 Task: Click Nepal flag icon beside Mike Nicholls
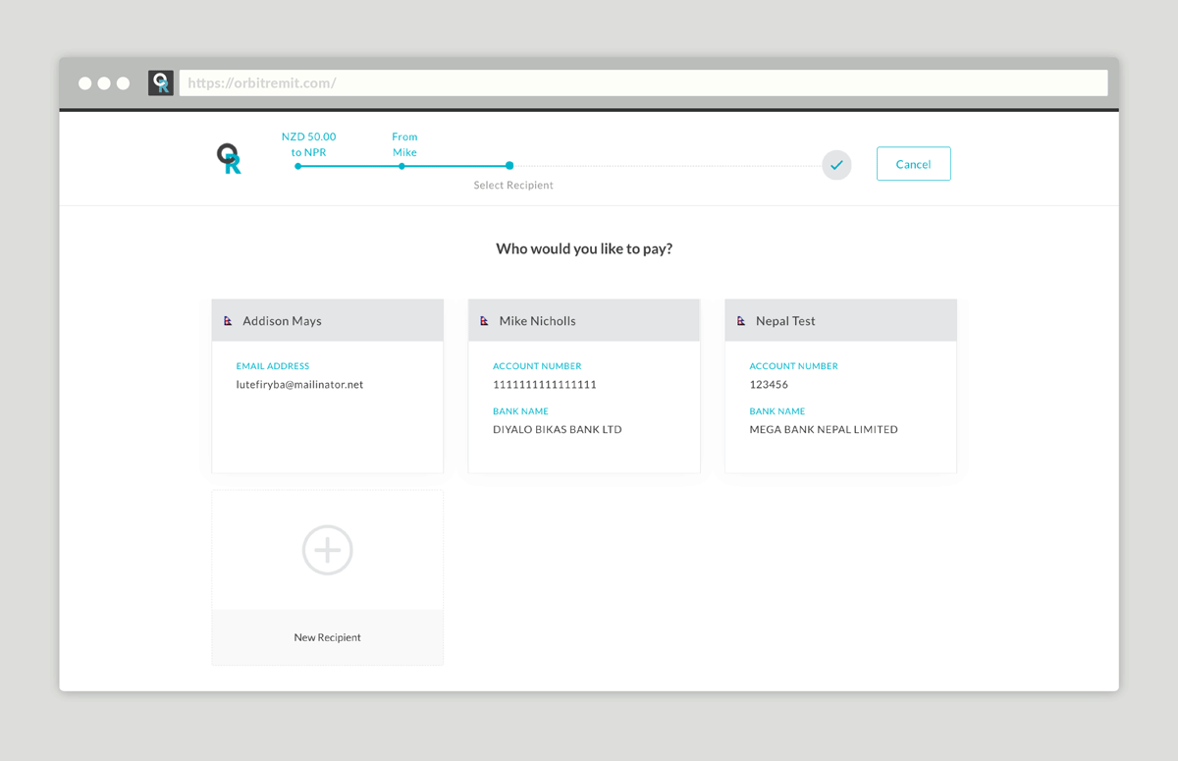coord(484,321)
